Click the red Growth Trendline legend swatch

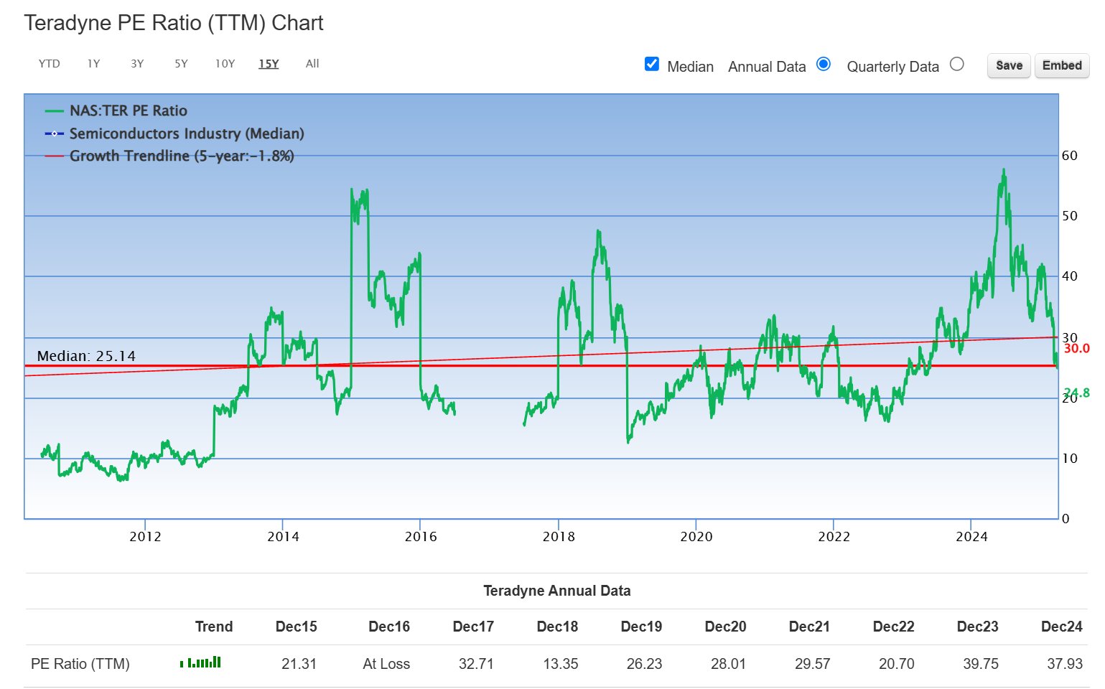(55, 156)
